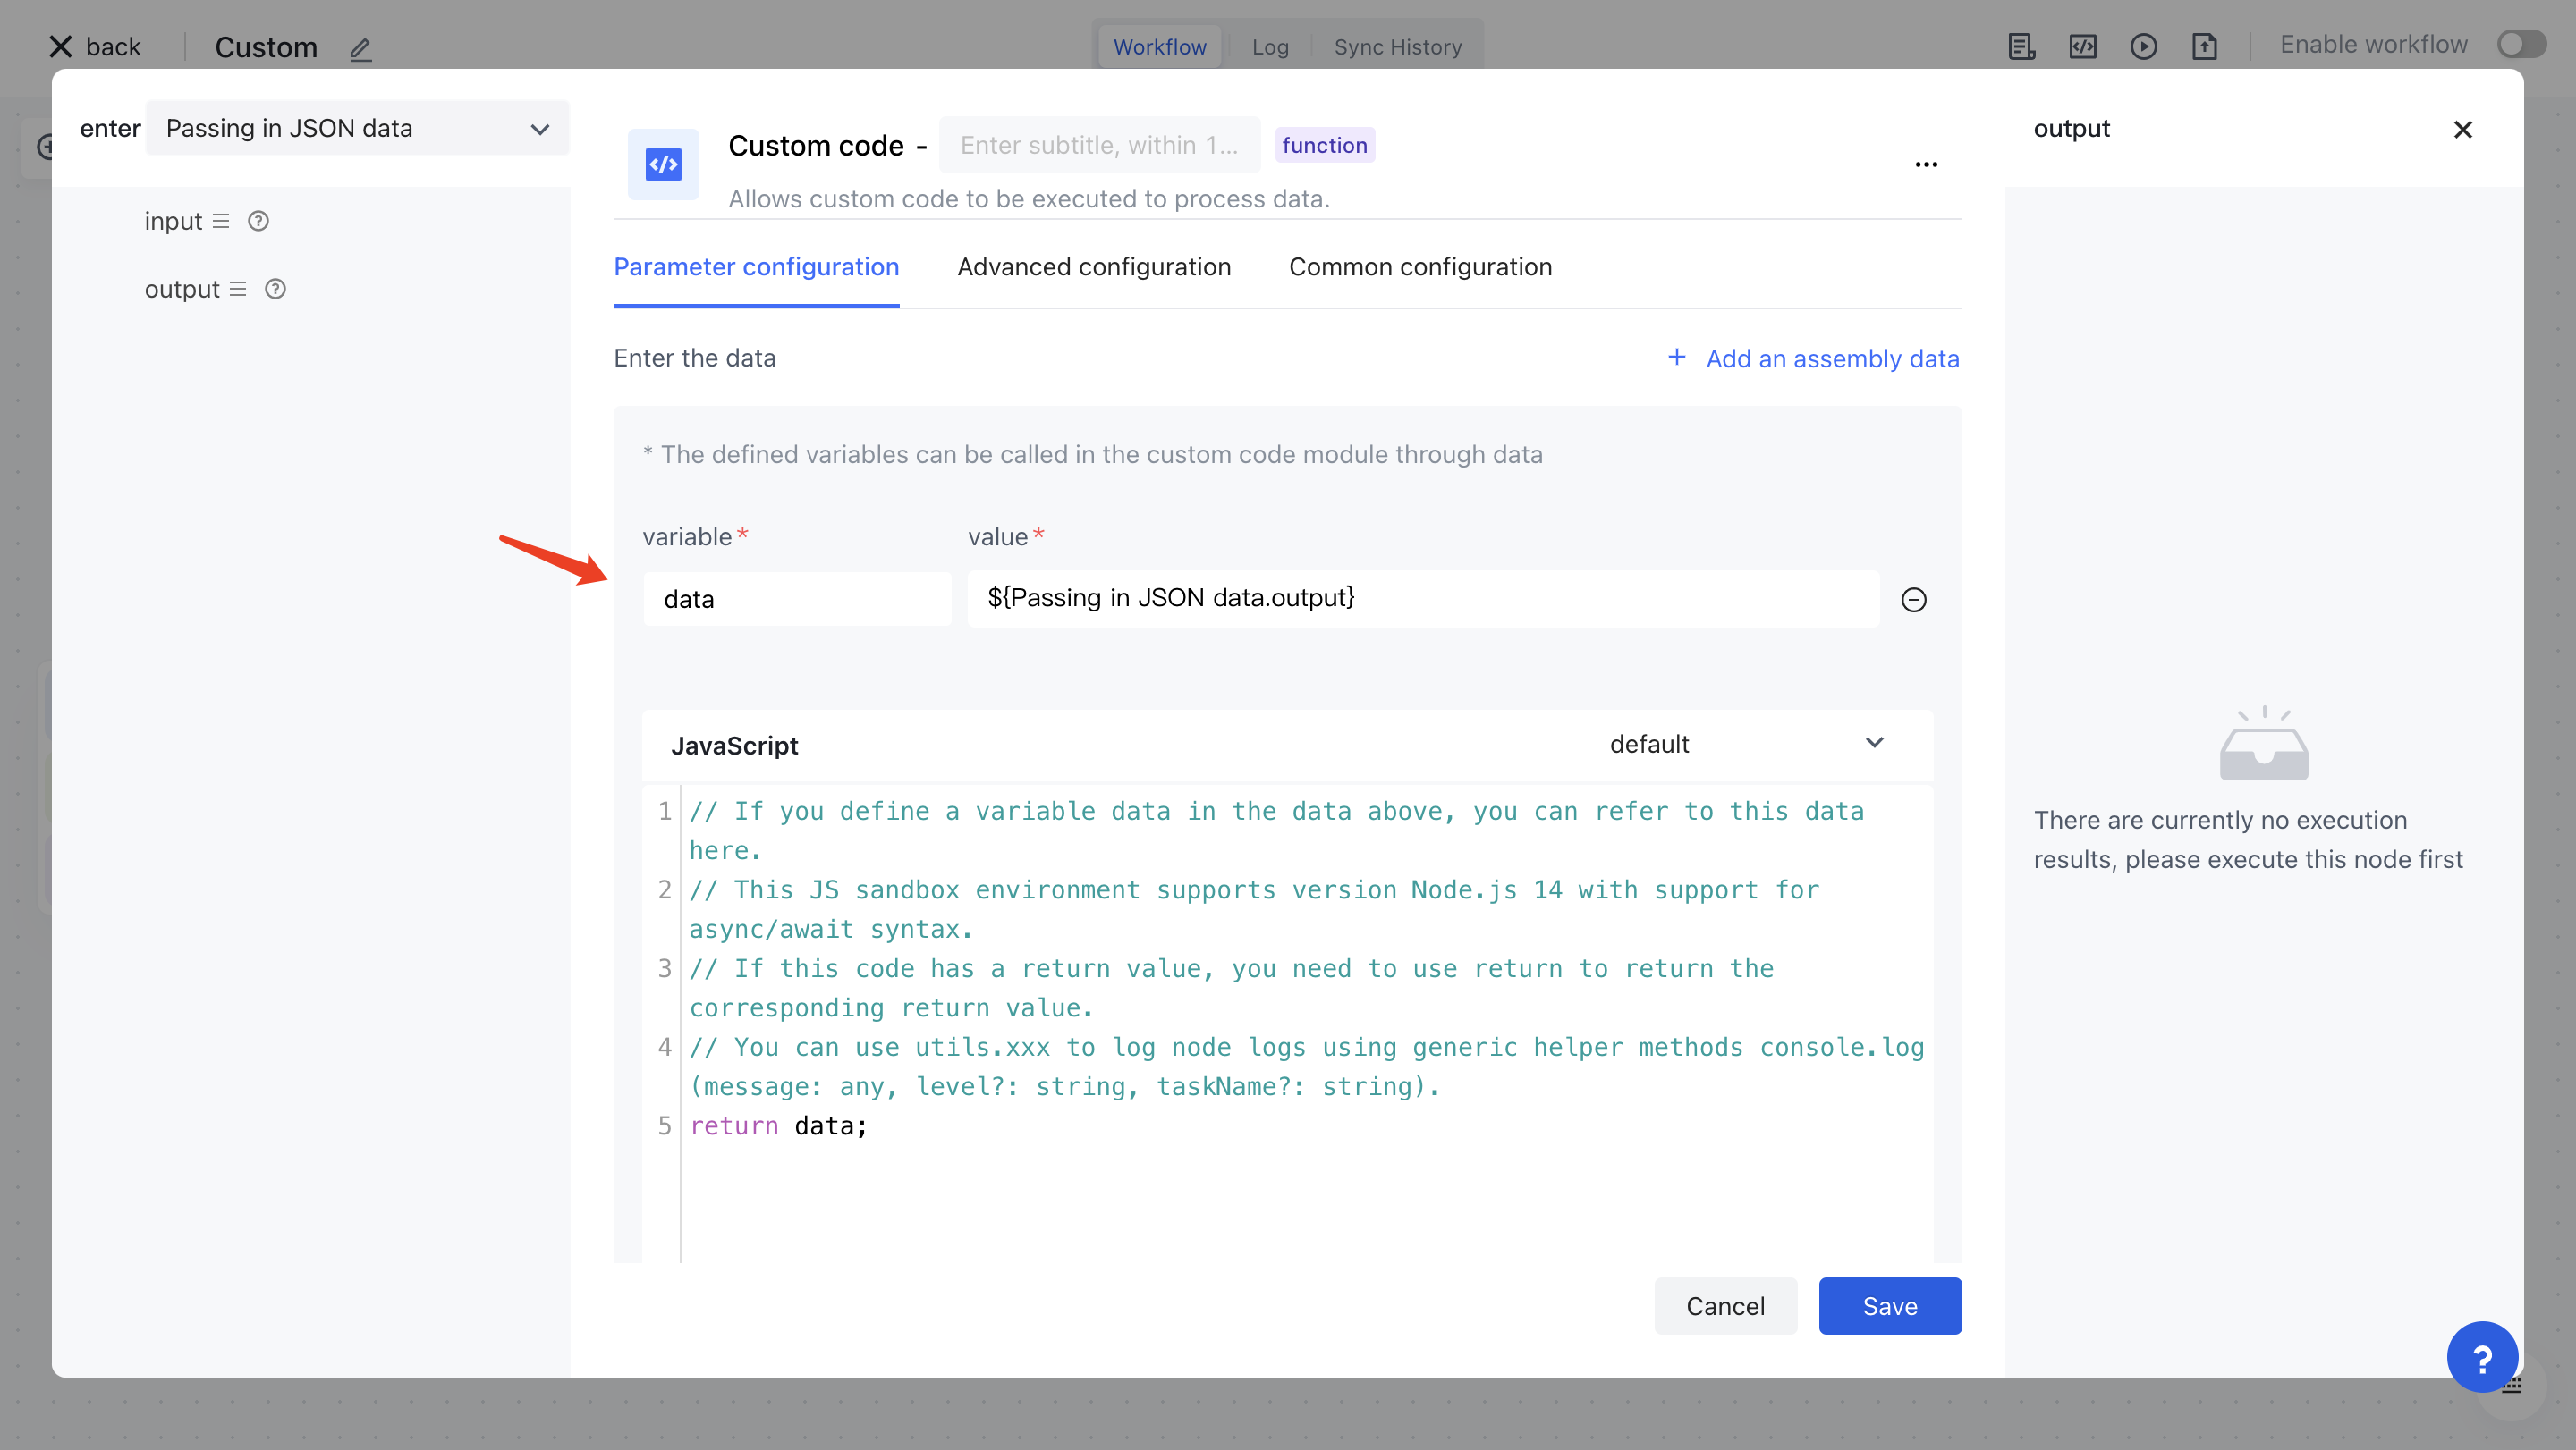This screenshot has height=1450, width=2576.
Task: Expand the input list icon in left panel
Action: pos(221,221)
